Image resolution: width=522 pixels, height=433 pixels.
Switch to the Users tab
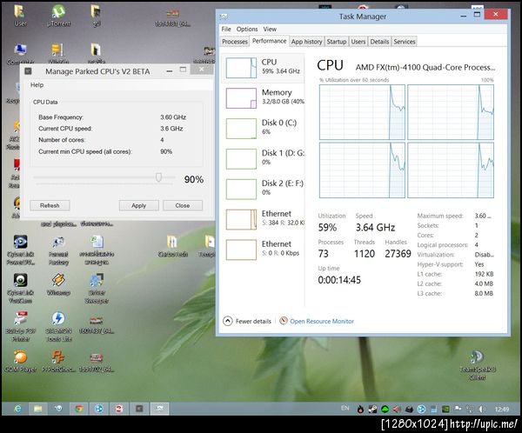(358, 42)
